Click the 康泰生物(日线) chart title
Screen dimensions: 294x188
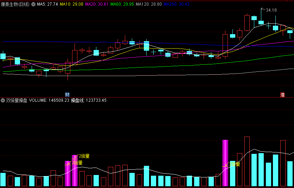(x=15, y=4)
